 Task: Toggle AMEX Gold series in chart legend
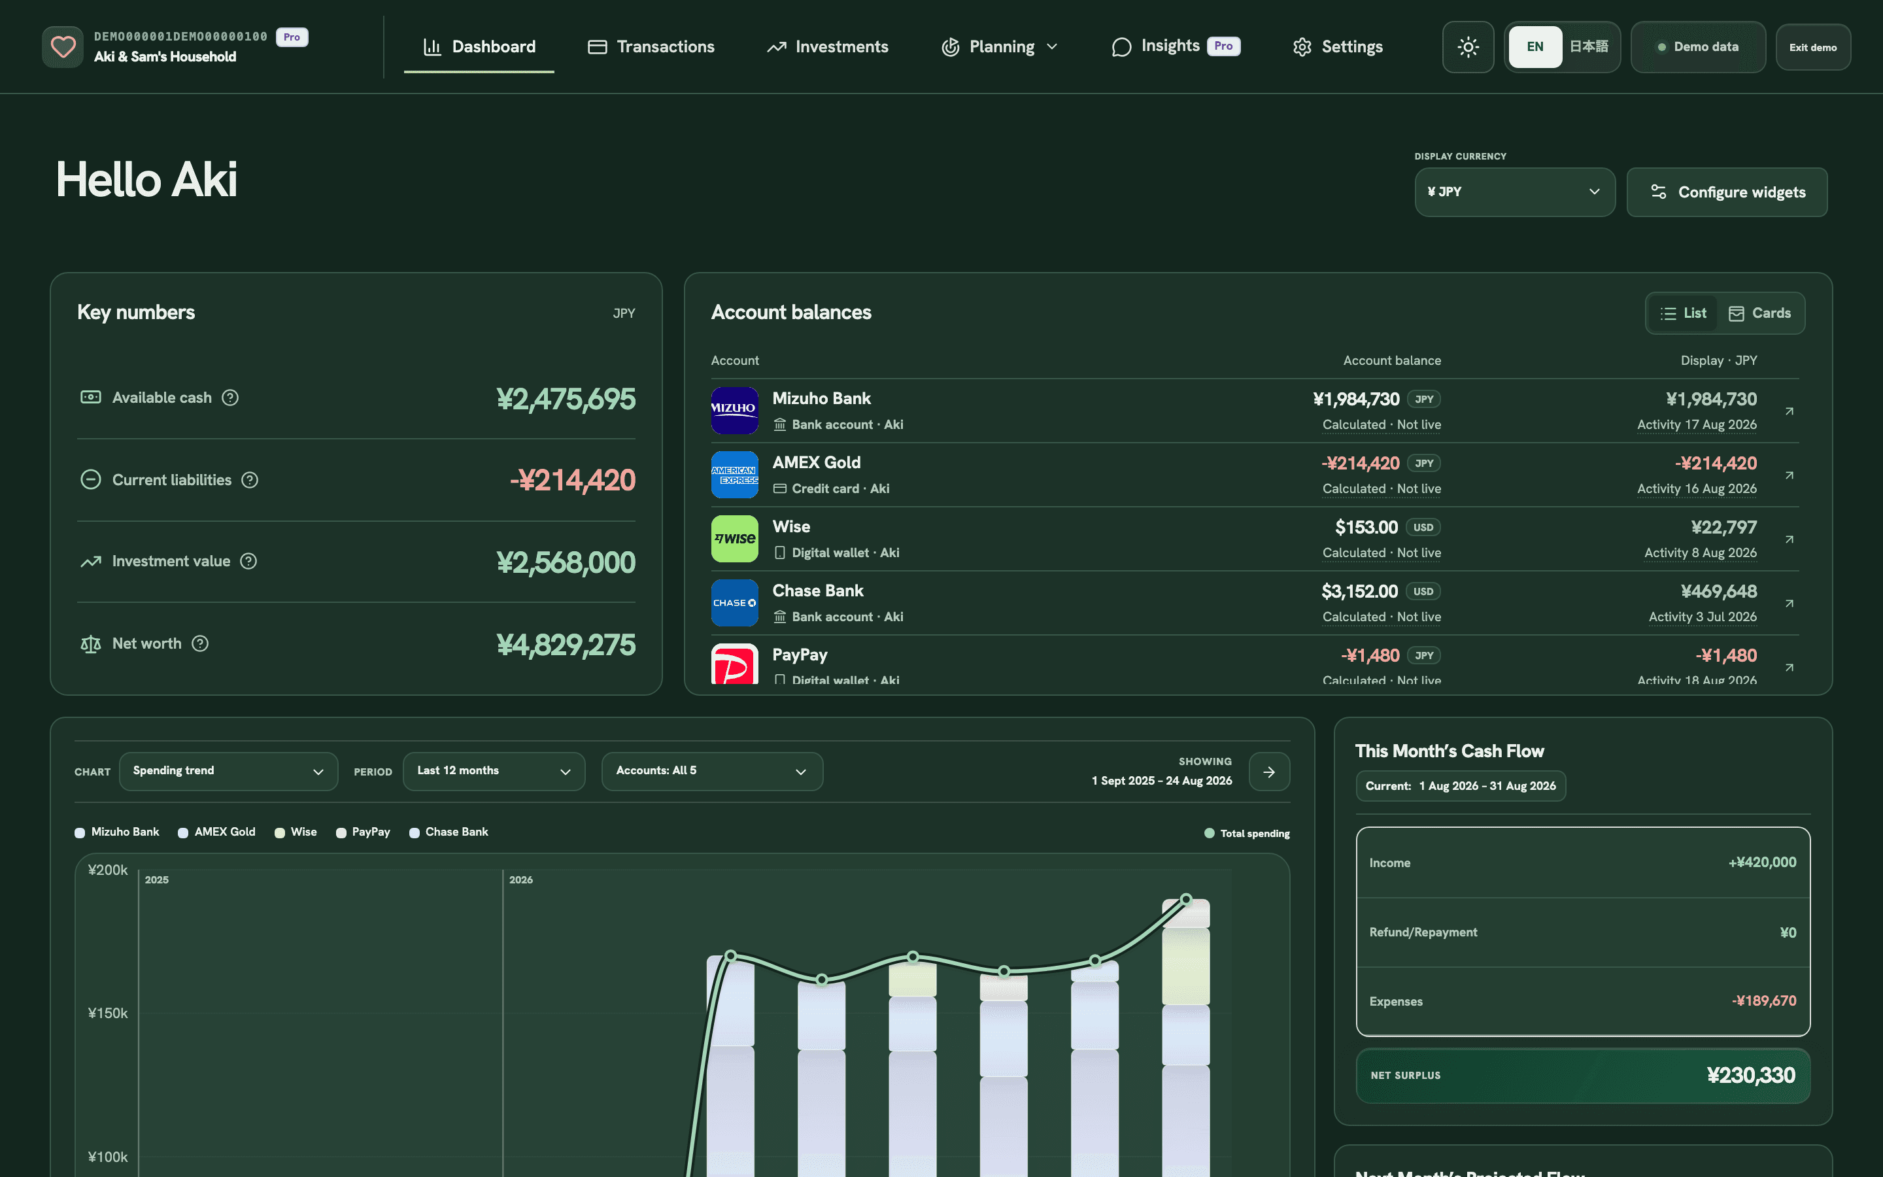click(216, 832)
